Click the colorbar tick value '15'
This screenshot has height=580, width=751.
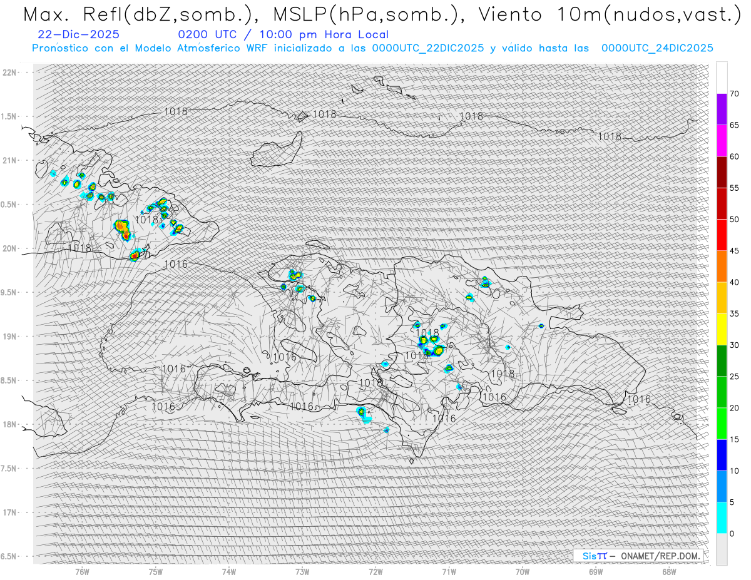pyautogui.click(x=734, y=439)
